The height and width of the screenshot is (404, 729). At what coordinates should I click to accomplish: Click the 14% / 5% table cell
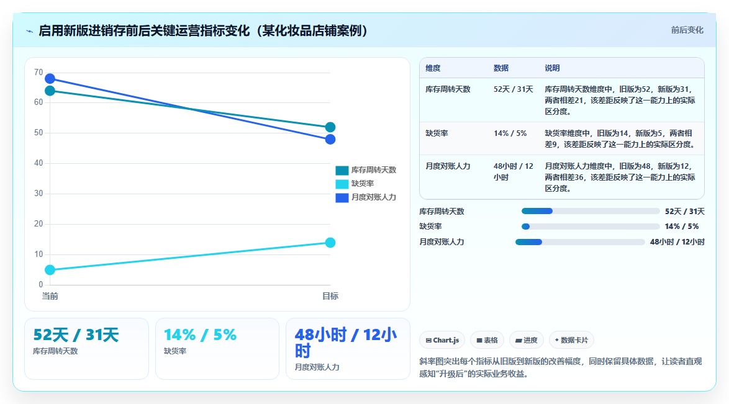pos(510,133)
